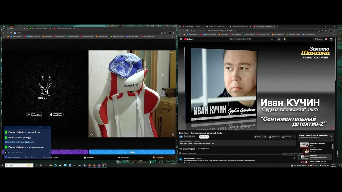Open Магазин in the rulet.tv bottom bar
342x192 pixels.
89,157
